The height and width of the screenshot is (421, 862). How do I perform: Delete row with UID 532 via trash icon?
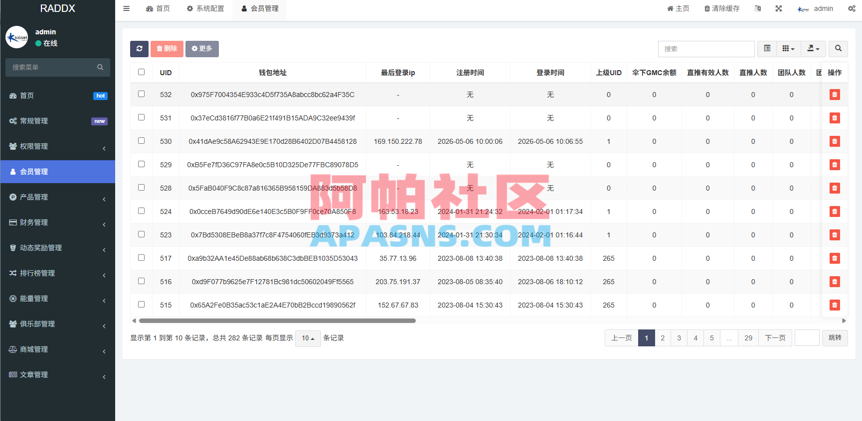pos(835,95)
